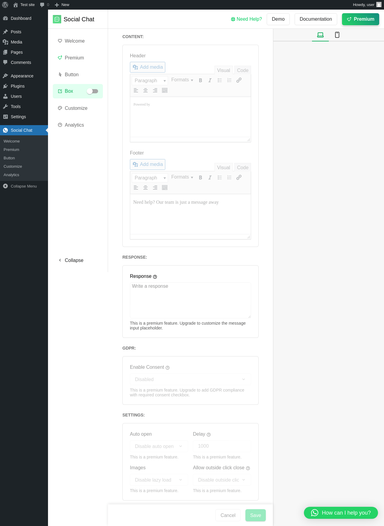This screenshot has width=384, height=526.
Task: Click the Documentation button
Action: (316, 19)
